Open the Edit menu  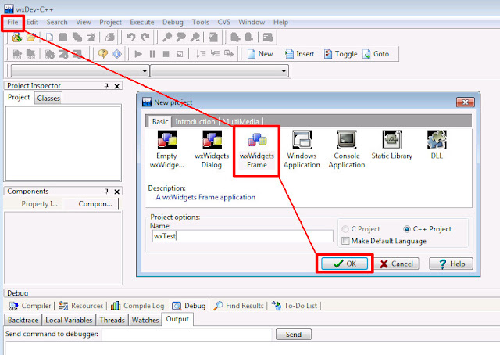pyautogui.click(x=32, y=22)
